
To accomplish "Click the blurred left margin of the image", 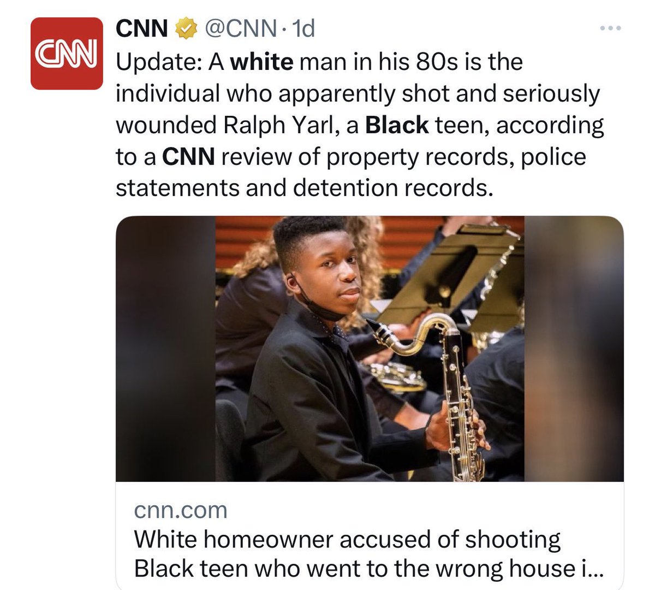I will (165, 349).
